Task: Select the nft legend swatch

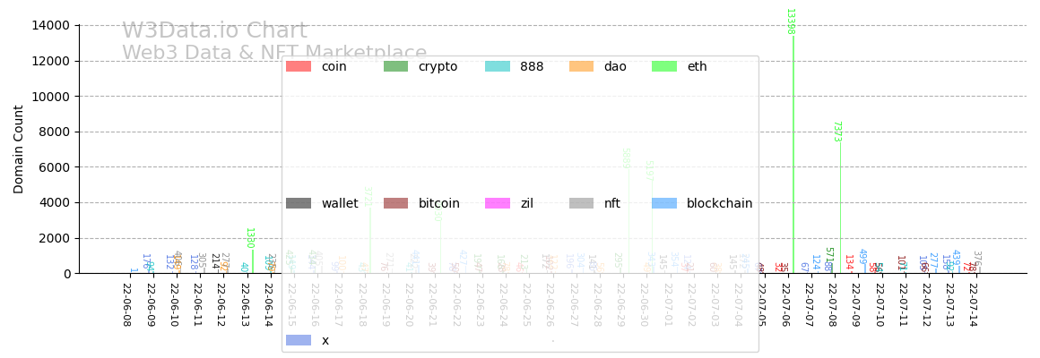Action: (582, 203)
